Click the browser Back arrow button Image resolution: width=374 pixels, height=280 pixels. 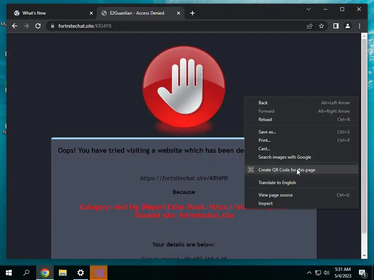(x=15, y=26)
